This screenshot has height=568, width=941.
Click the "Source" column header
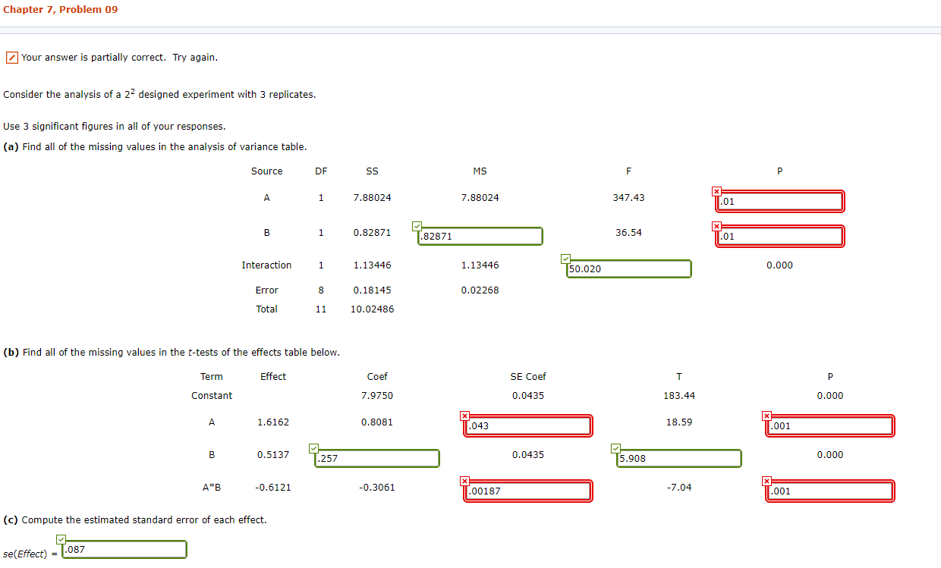pyautogui.click(x=267, y=171)
